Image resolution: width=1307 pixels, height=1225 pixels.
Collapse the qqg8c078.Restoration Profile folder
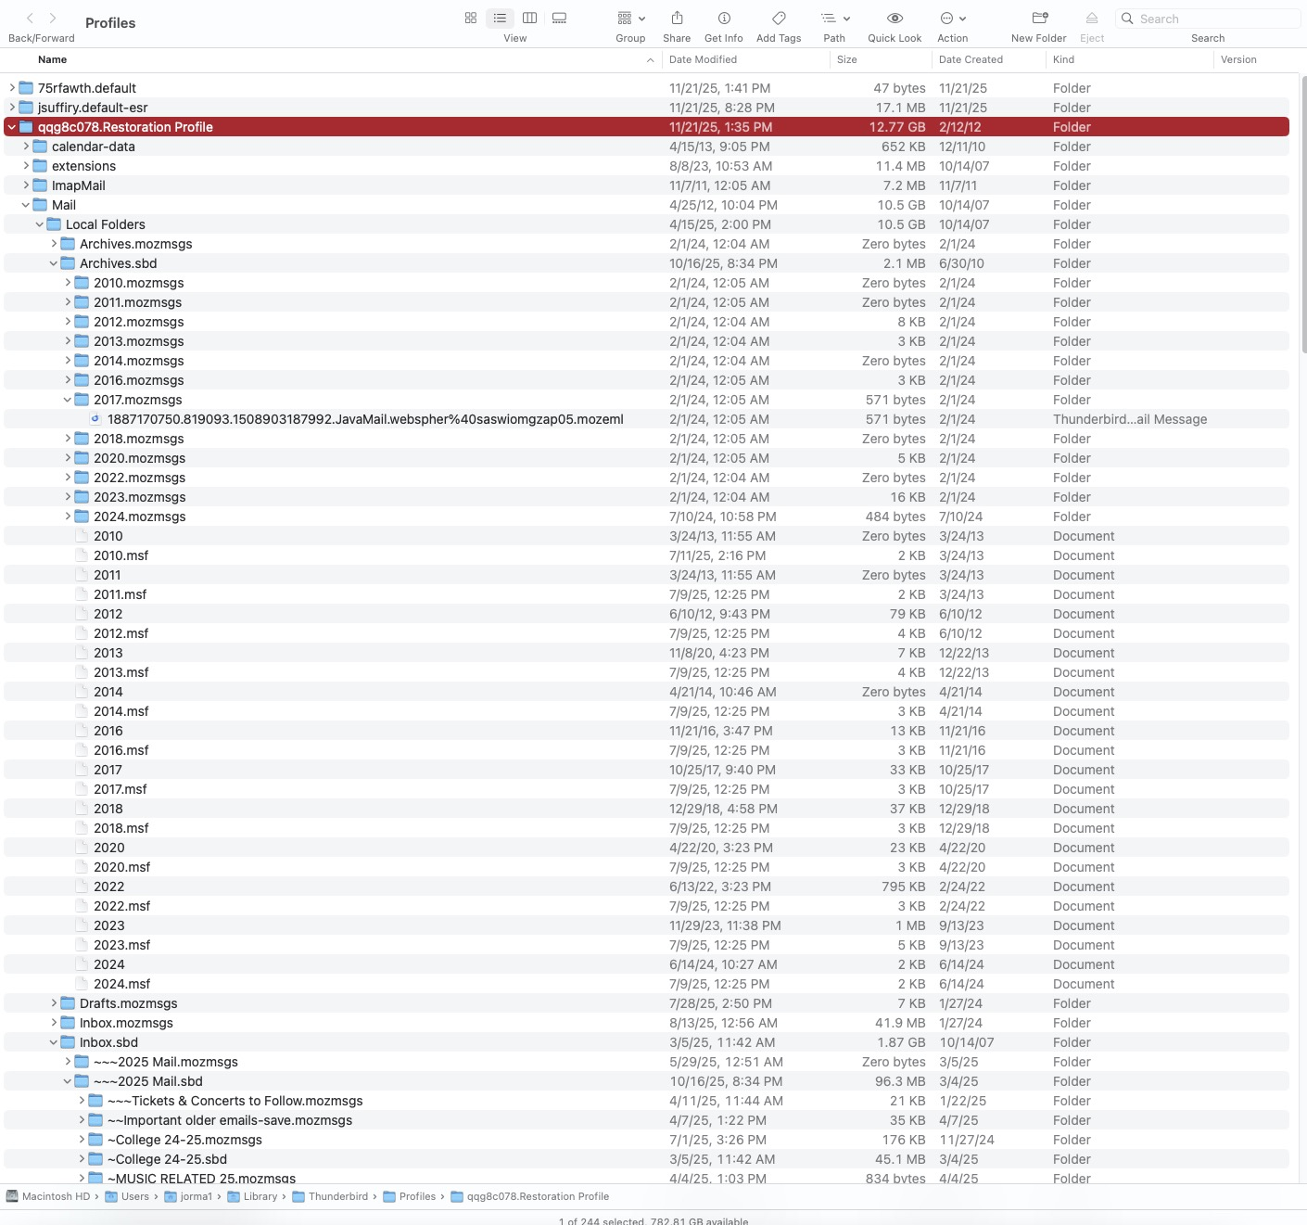(12, 127)
